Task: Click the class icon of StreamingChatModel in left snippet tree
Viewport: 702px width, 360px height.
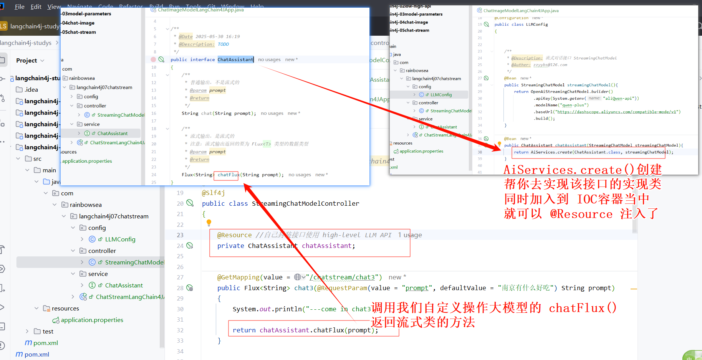Action: coord(87,115)
